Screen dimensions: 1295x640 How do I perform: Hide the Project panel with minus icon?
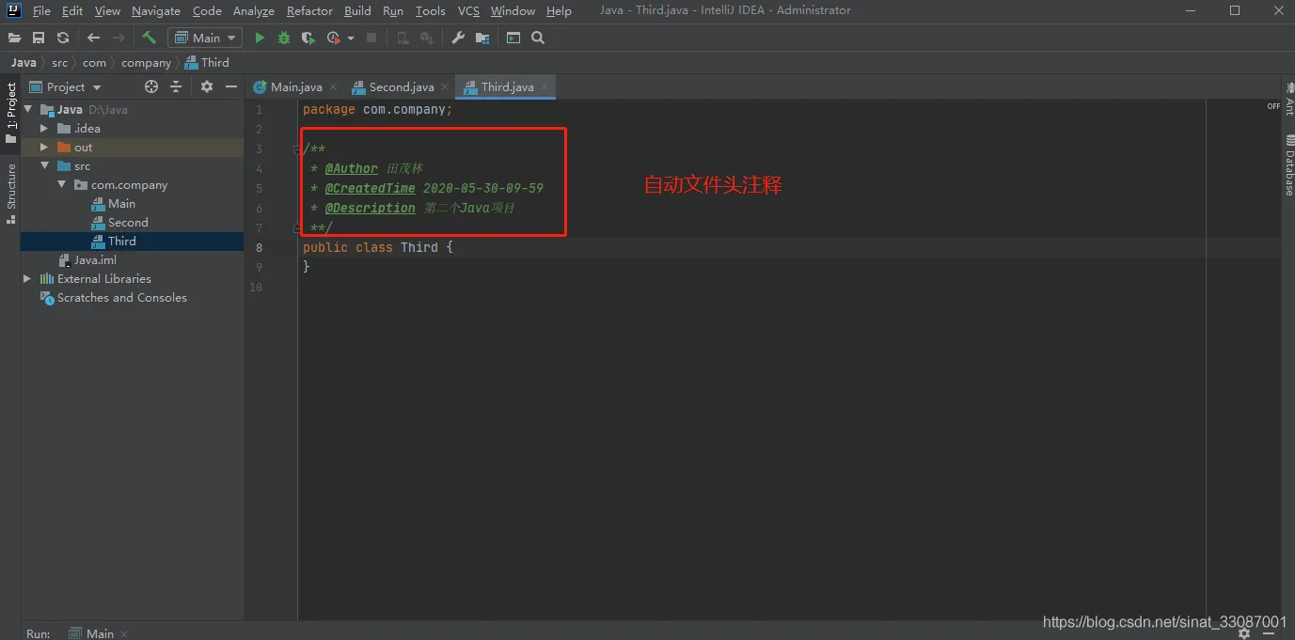(231, 86)
